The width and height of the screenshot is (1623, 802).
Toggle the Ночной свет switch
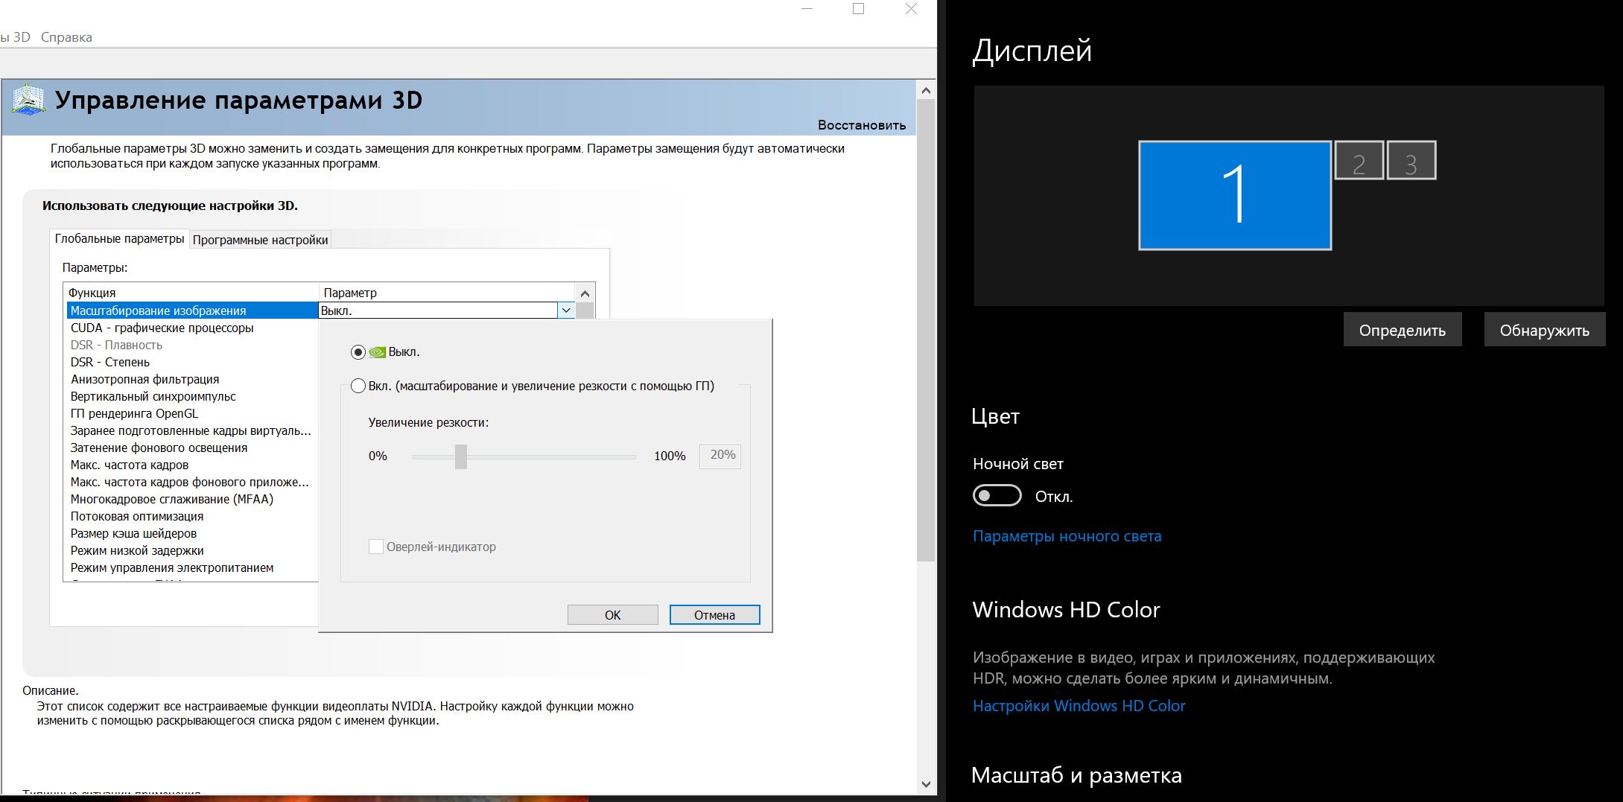pos(997,496)
